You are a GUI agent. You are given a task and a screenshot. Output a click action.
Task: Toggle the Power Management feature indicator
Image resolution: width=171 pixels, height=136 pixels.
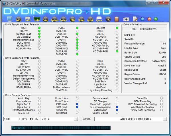coord(117,107)
